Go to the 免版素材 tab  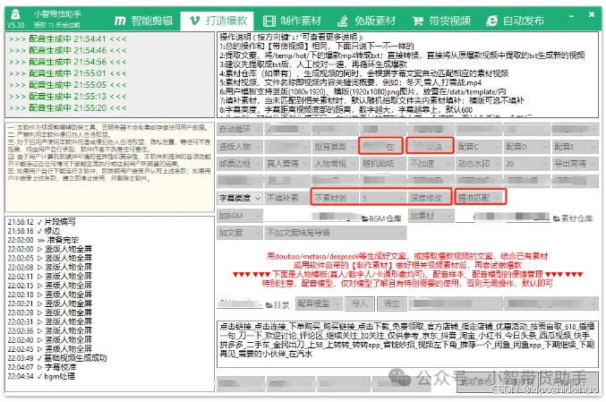pyautogui.click(x=366, y=21)
